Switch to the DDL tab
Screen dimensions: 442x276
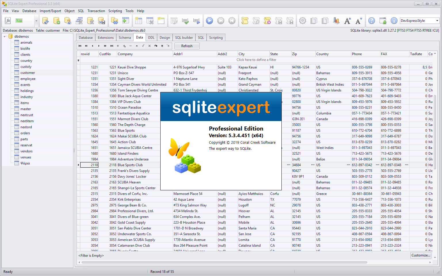151,38
